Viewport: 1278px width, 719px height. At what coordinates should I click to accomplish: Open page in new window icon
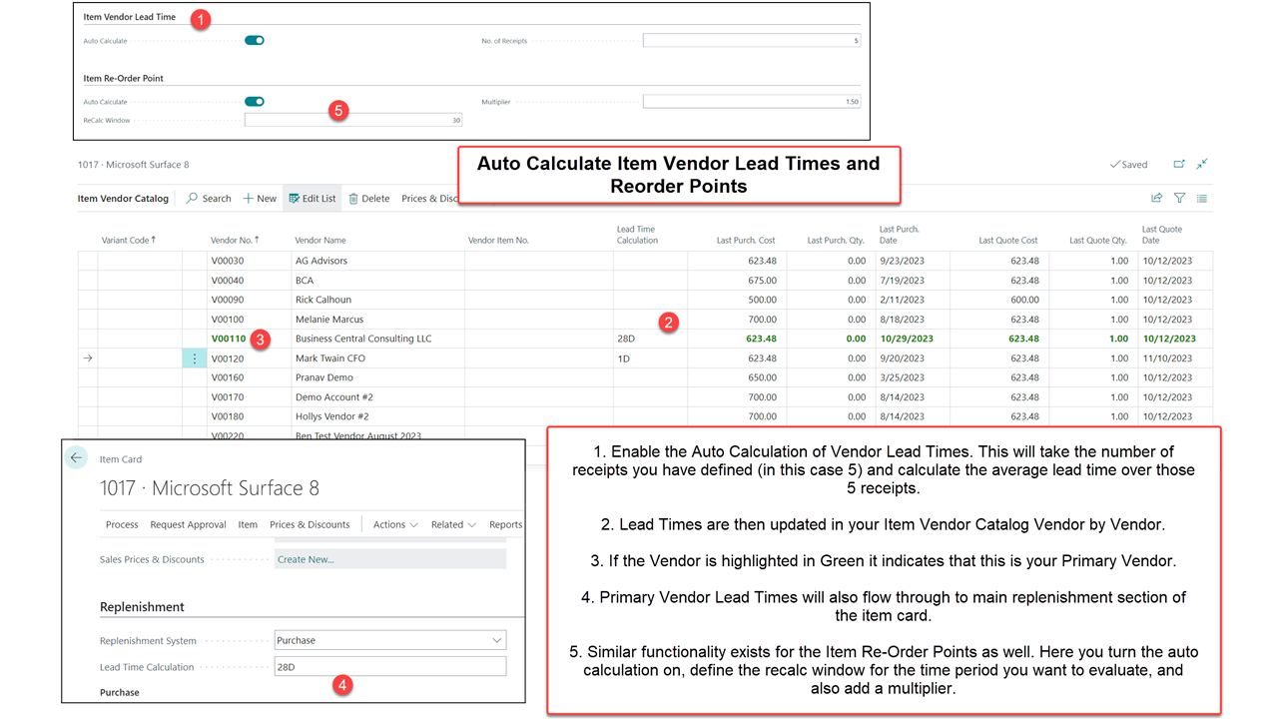coord(1179,164)
